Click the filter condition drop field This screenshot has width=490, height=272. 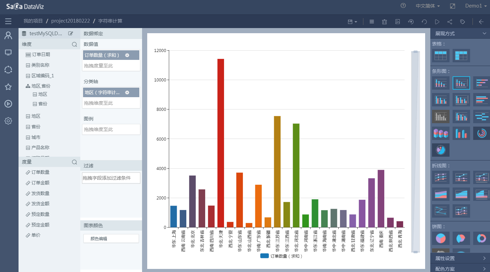pyautogui.click(x=111, y=178)
